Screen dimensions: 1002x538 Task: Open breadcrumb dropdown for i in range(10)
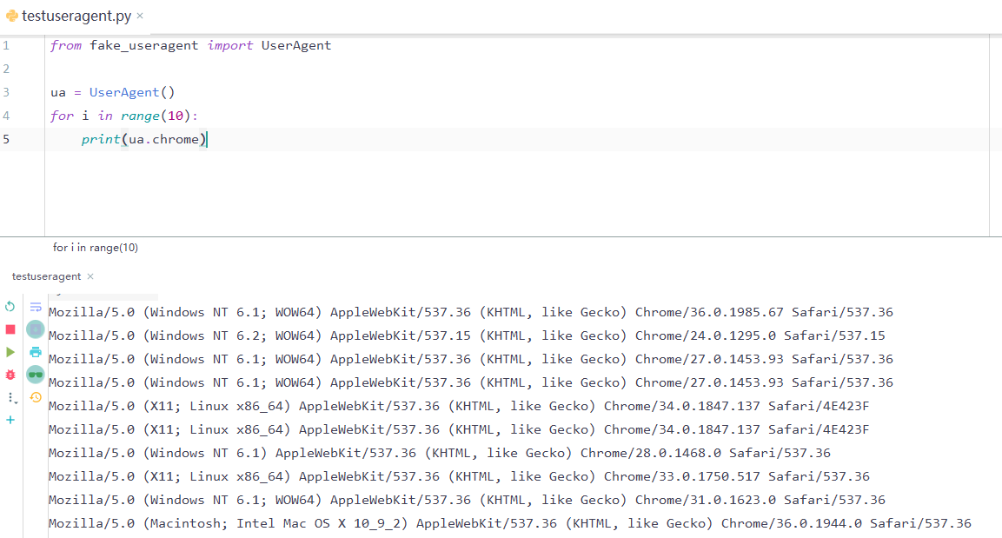point(96,247)
